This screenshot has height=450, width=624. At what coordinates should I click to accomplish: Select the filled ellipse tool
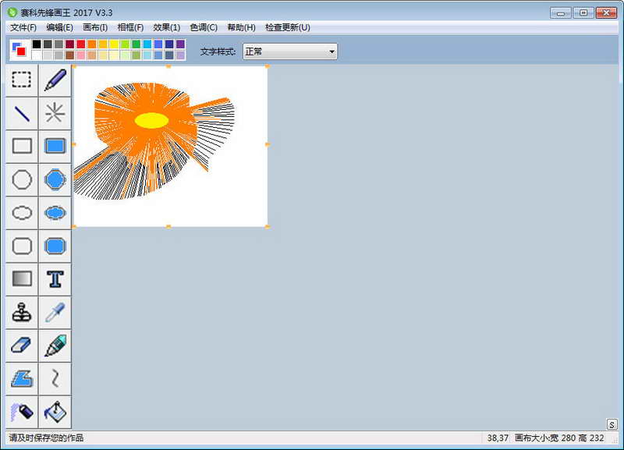point(55,212)
